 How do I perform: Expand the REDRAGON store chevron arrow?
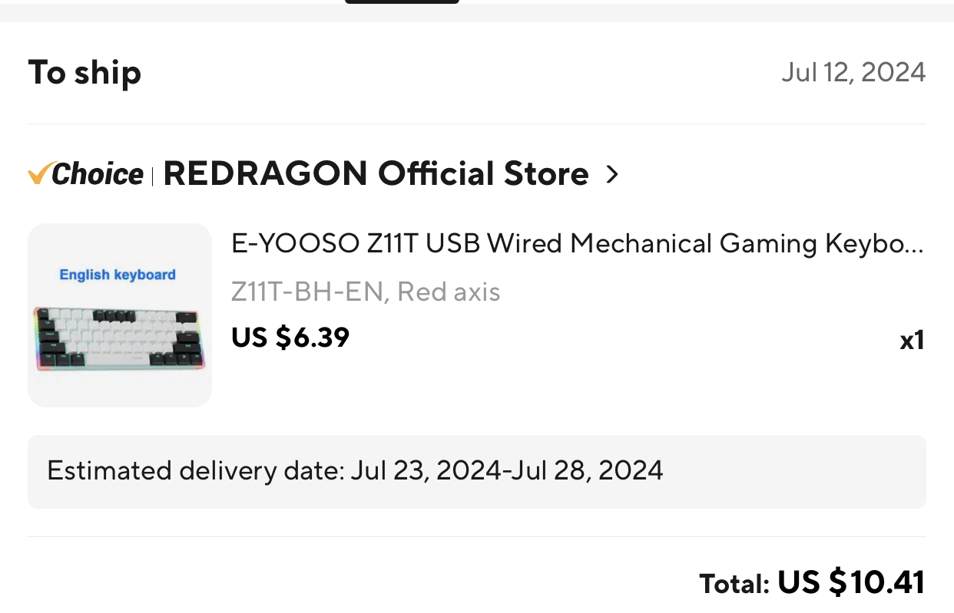(612, 175)
